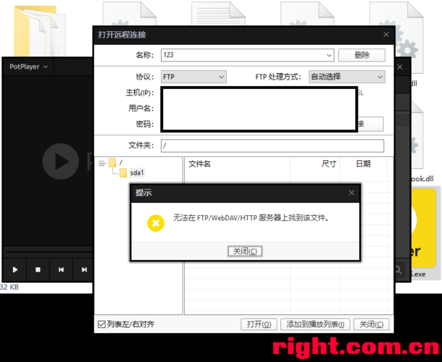The height and width of the screenshot is (362, 442).
Task: Click the X on the 提示 dialog title bar
Action: (351, 193)
